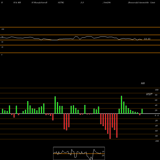
Task: Click the '(5,5' parameter text
Action: tap(82, 3)
